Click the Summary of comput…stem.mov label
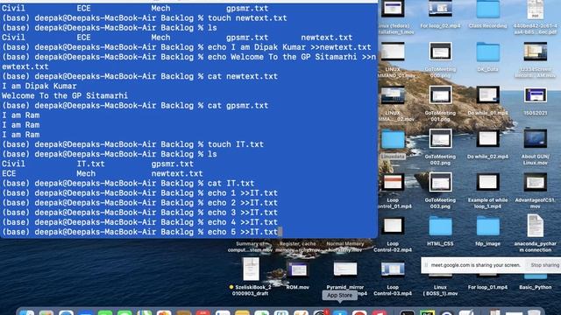This screenshot has width=561, height=315. click(251, 247)
